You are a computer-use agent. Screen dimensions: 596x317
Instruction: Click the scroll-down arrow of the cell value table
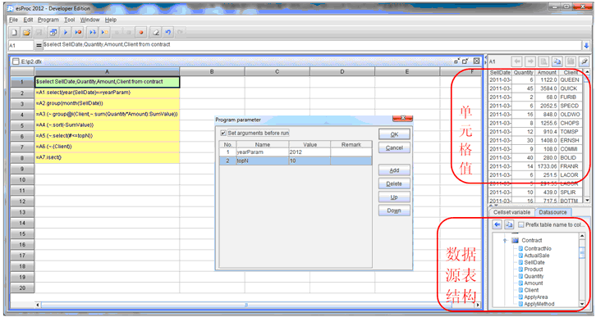pyautogui.click(x=587, y=200)
